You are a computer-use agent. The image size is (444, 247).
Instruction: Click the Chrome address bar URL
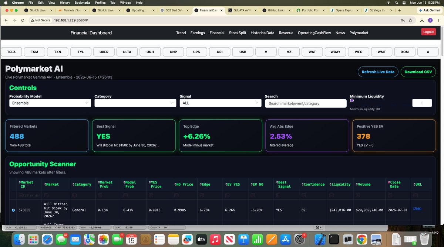pos(71,20)
